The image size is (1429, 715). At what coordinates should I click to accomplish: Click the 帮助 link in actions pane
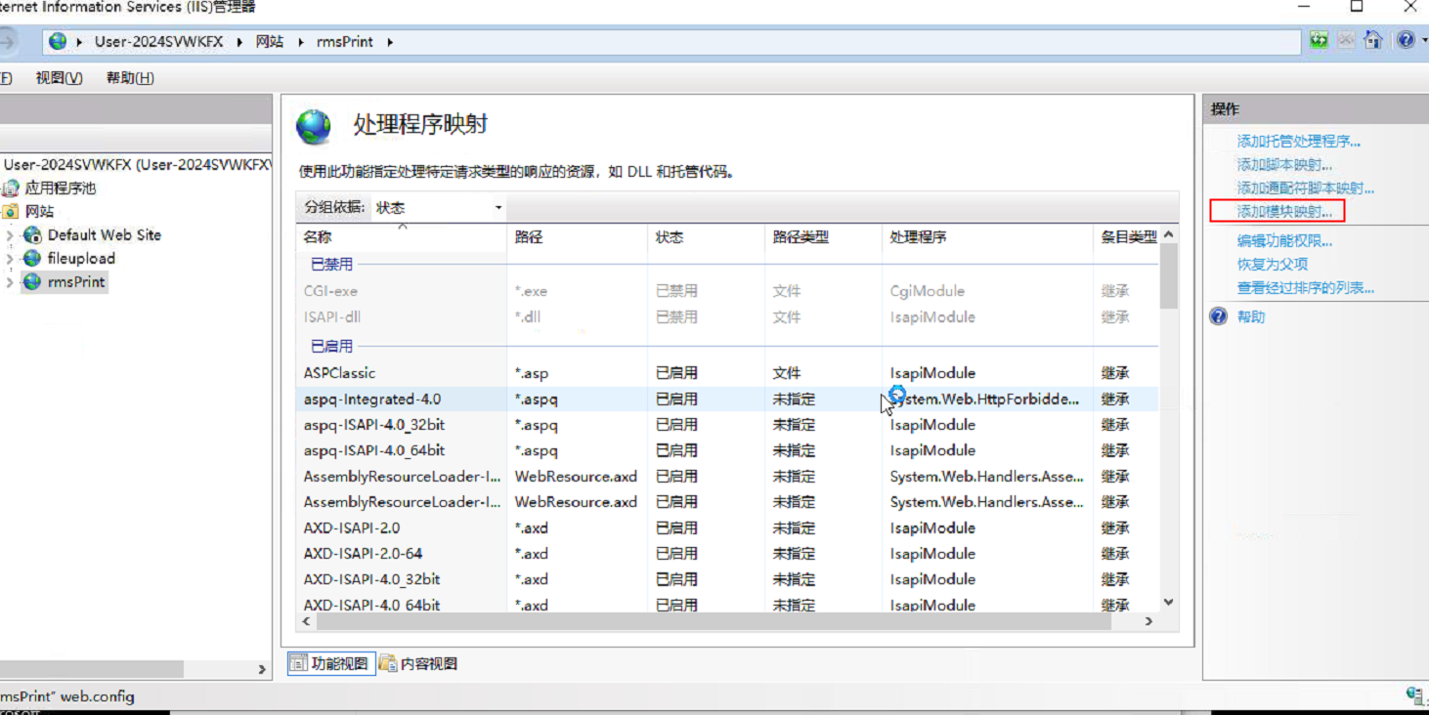coord(1250,316)
